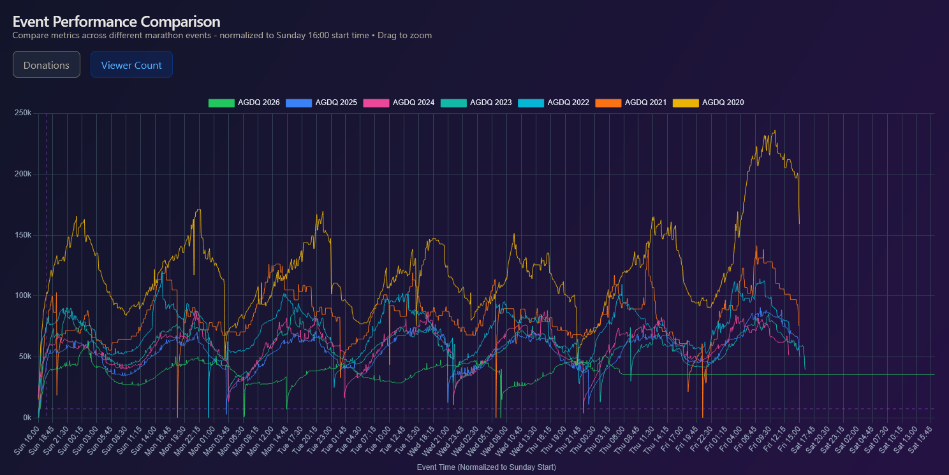
Task: Click the orange AGDQ 2021 legend swatch
Action: 608,103
